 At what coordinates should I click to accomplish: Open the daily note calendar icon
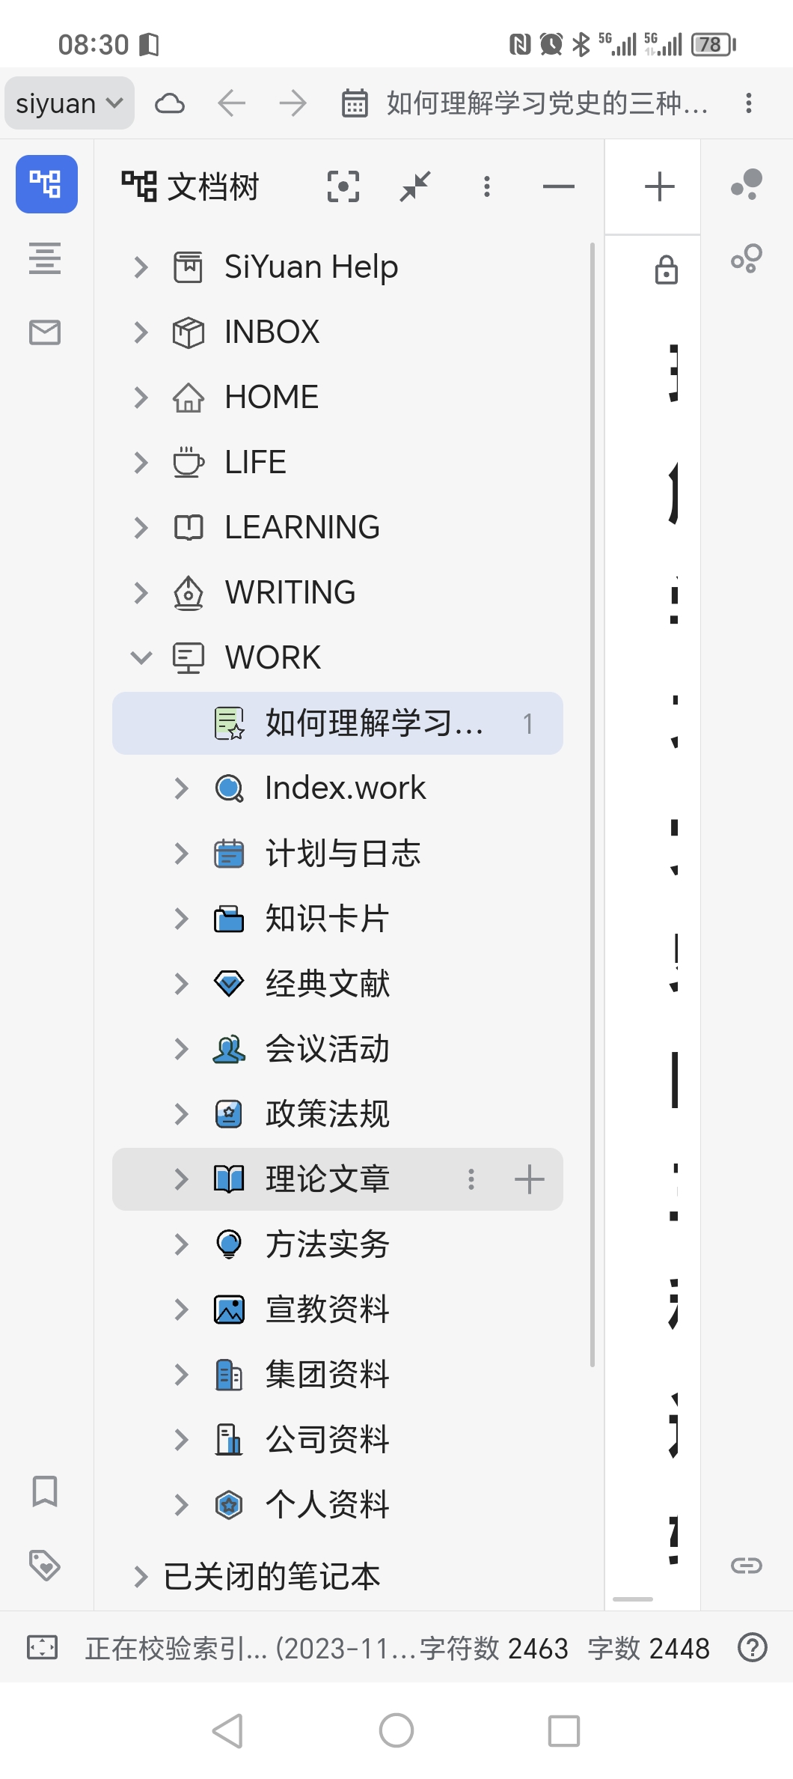[x=355, y=103]
